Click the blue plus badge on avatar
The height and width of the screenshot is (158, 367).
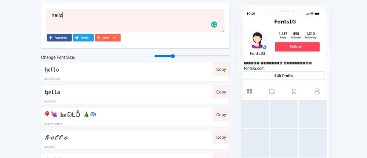point(265,47)
